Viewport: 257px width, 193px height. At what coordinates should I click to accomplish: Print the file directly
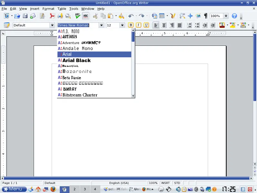pos(60,16)
